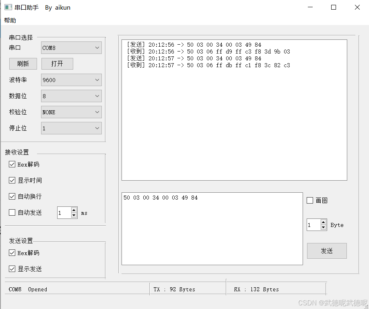Click the 刷新 refresh ports button
Viewport: 369px width, 309px height.
pyautogui.click(x=23, y=64)
